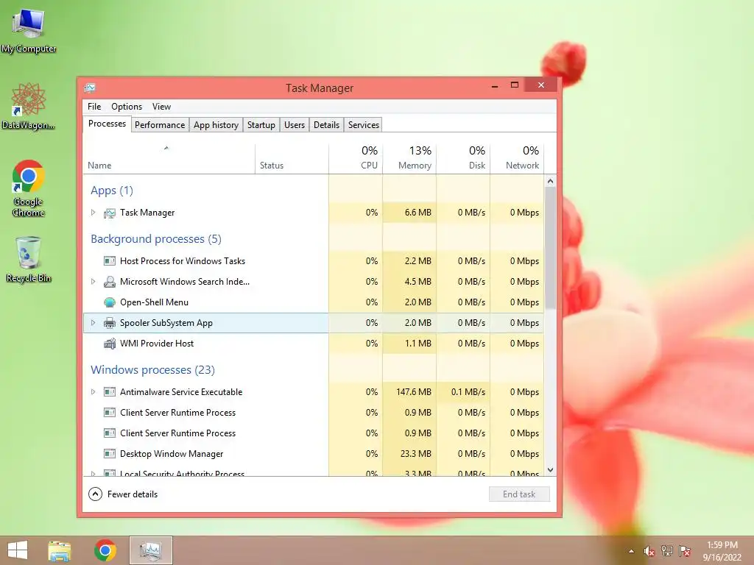
Task: Collapse view with Fewer details
Action: click(123, 494)
